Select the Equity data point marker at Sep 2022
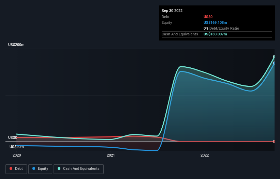Screen dimensions: 280x179 coord(274,63)
